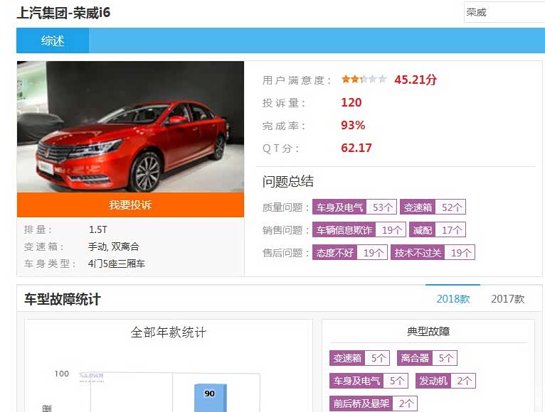Click the 发动机 2个 typical fault tag

(x=445, y=381)
